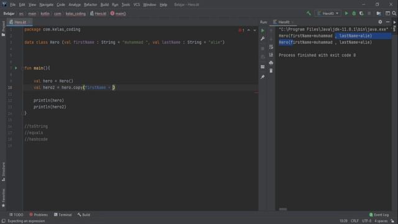Click the tool windows icon bottom-left corner
The height and width of the screenshot is (224, 398).
coord(4,221)
